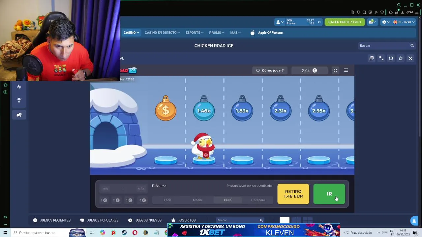Open the user account dropdown
Image resolution: width=422 pixels, height=237 pixels.
tap(280, 22)
